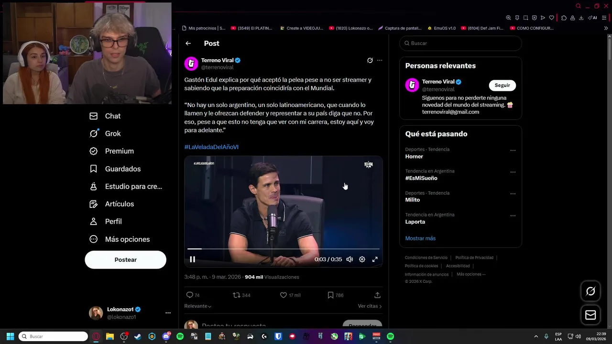Open Ver citas
Image resolution: width=612 pixels, height=344 pixels.
tap(370, 306)
